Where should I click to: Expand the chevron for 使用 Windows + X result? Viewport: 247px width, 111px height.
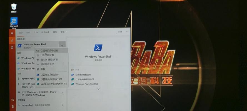click(63, 94)
